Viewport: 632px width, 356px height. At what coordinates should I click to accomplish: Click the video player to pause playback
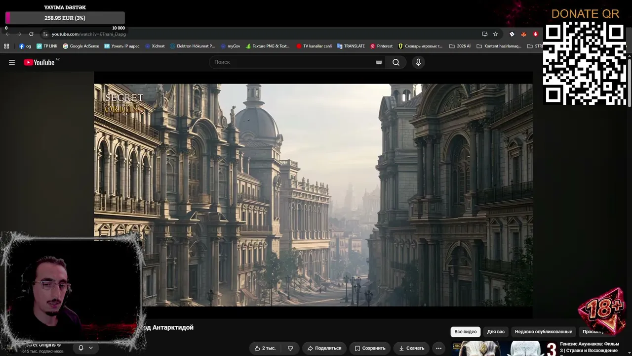click(x=314, y=195)
